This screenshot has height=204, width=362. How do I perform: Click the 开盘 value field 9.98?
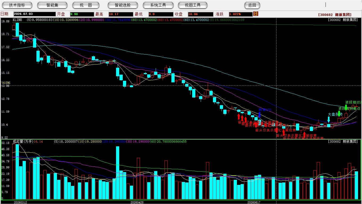[x=82, y=14]
